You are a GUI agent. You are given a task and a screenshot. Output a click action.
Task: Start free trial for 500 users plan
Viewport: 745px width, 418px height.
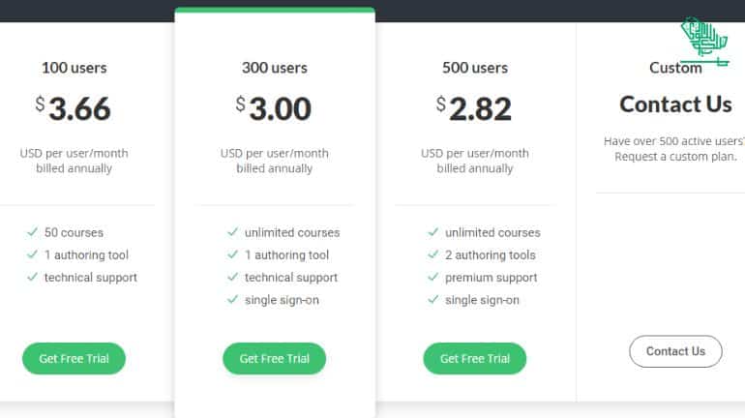point(475,359)
